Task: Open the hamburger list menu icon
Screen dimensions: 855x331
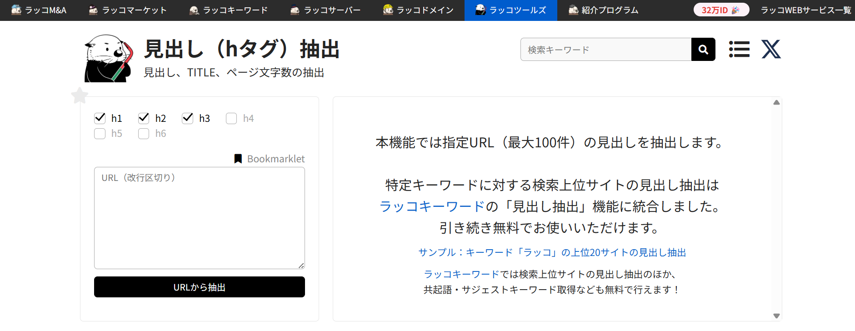Action: pyautogui.click(x=739, y=50)
